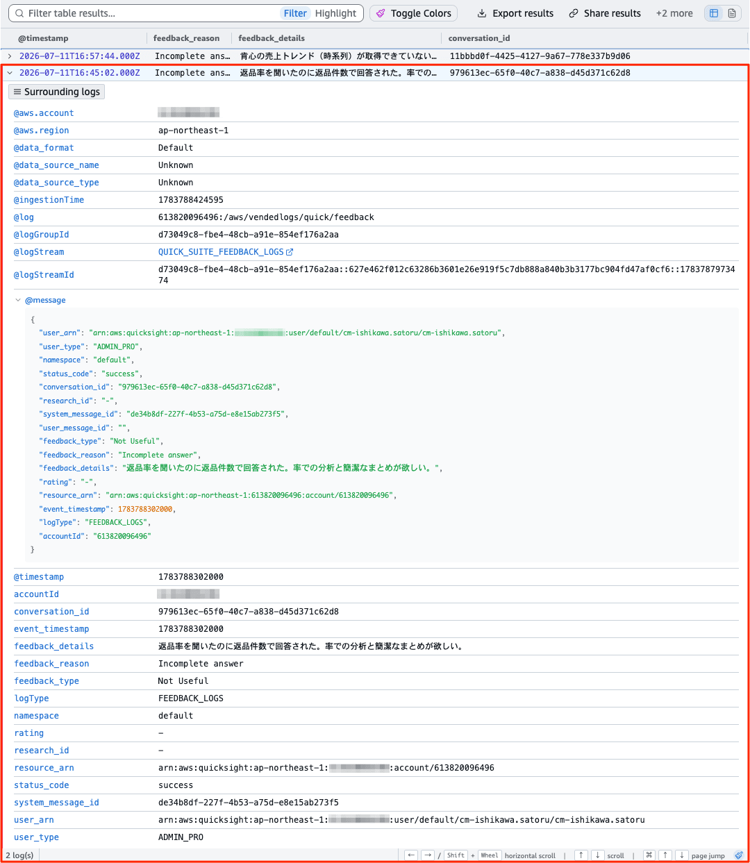Click the resource_arn field name
The width and height of the screenshot is (750, 863).
[x=44, y=768]
